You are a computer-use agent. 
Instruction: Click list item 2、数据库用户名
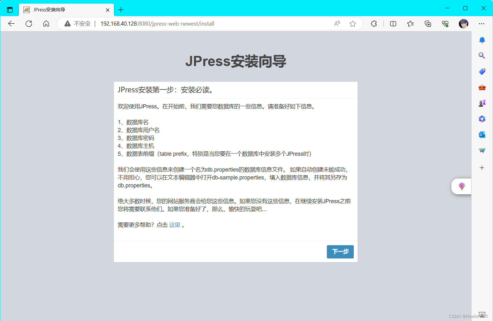(139, 130)
